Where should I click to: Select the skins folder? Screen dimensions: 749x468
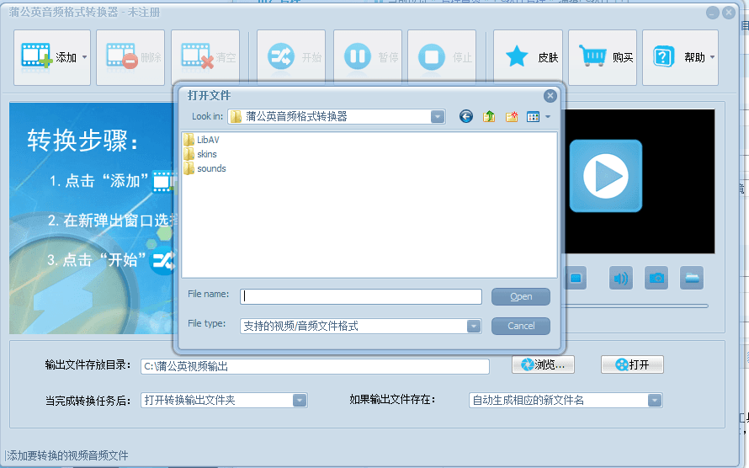point(200,154)
